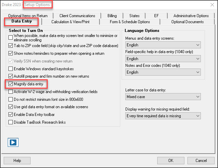Select the Data Entry tab
Image resolution: width=218 pixels, height=168 pixels.
[x=21, y=21]
